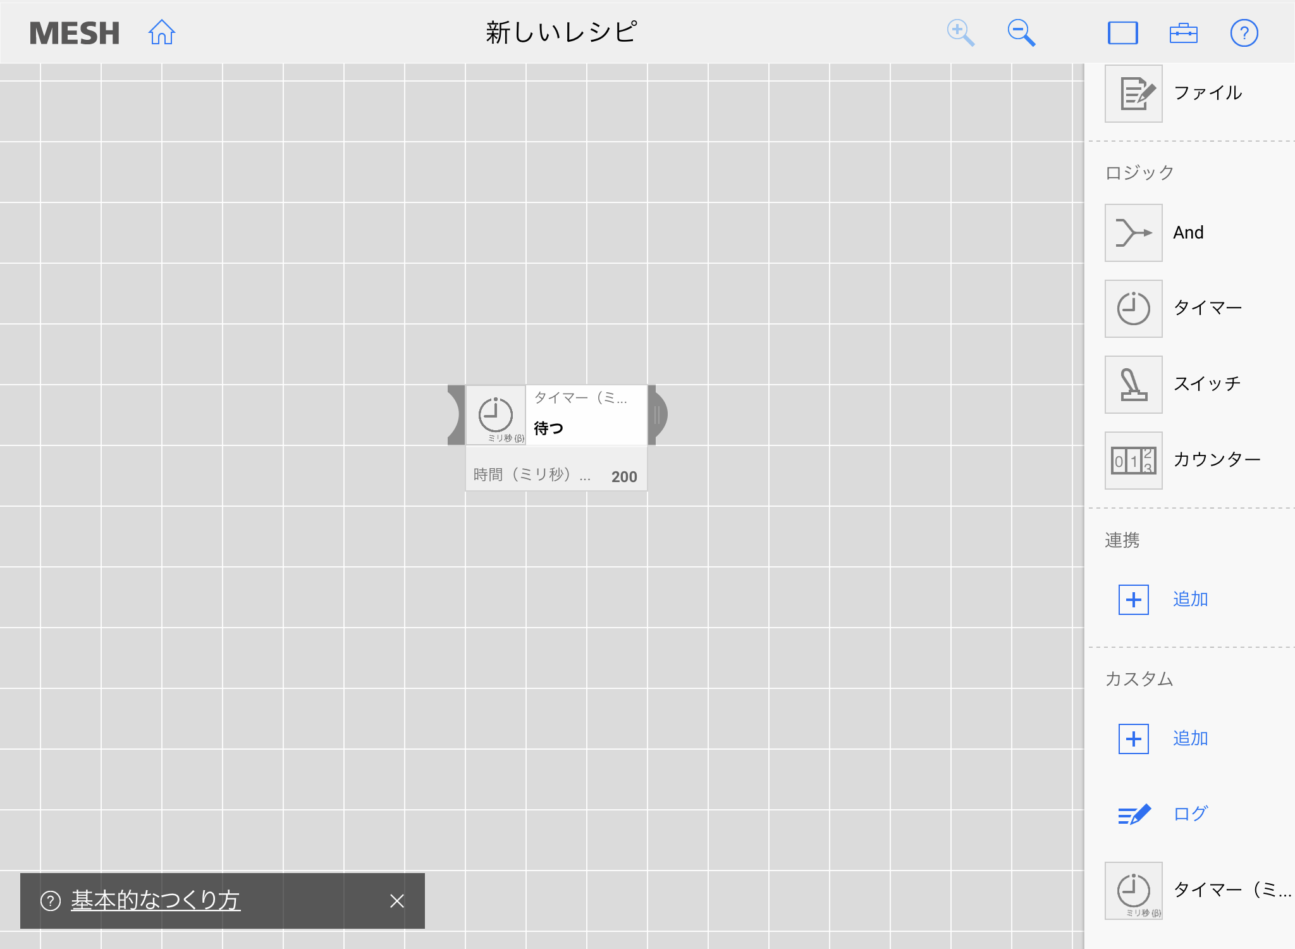Viewport: 1295px width, 949px height.
Task: Click help icon in tutorial banner
Action: coord(51,901)
